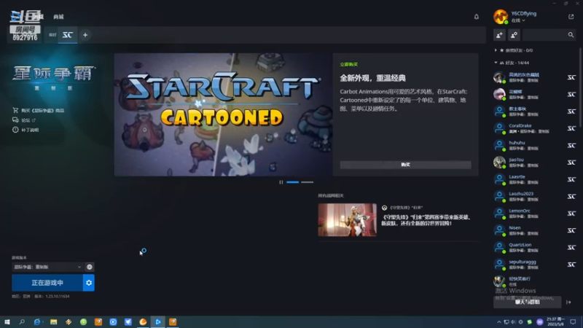Click the add friend icon
The height and width of the screenshot is (328, 583).
(499, 35)
